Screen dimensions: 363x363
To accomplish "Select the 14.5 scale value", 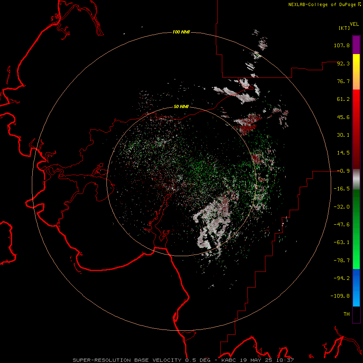I will tap(343, 153).
